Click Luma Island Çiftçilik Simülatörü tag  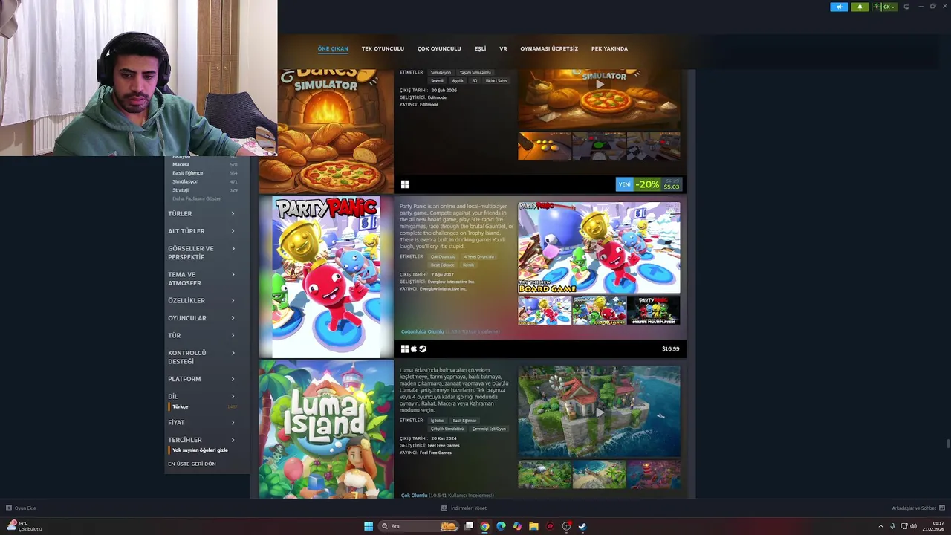point(447,429)
